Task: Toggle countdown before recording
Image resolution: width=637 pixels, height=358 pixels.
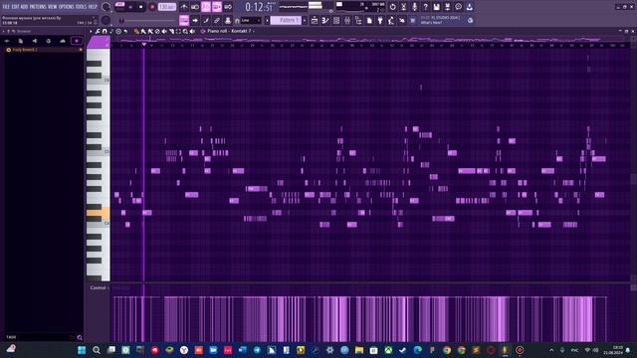Action: coord(206,7)
